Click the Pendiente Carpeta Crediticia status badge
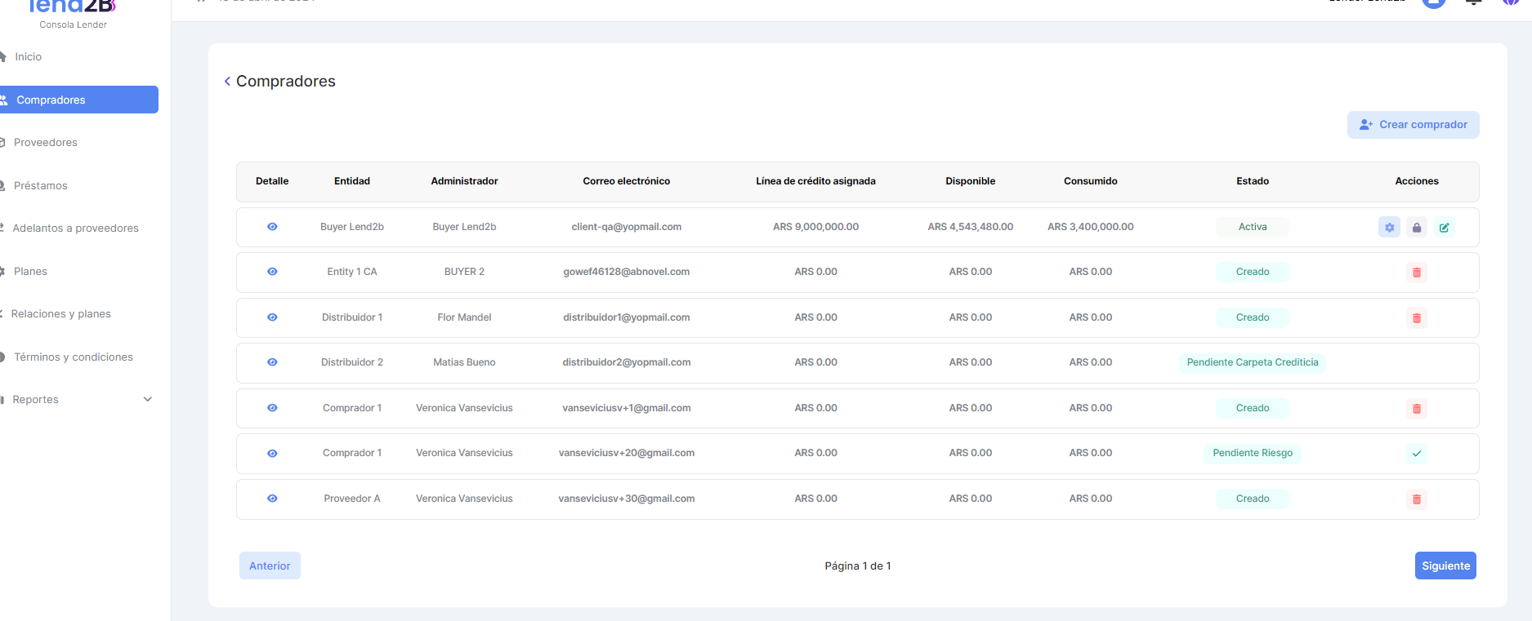Image resolution: width=1532 pixels, height=621 pixels. (1252, 362)
